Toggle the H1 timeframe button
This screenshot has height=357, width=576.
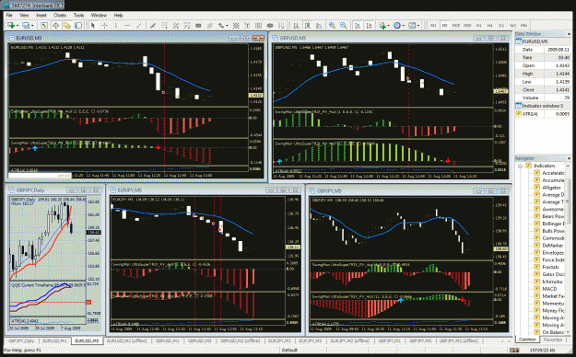click(478, 26)
